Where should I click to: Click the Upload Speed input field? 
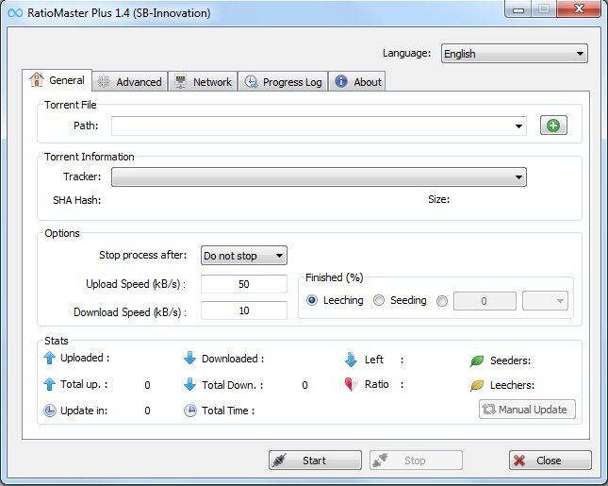(244, 284)
